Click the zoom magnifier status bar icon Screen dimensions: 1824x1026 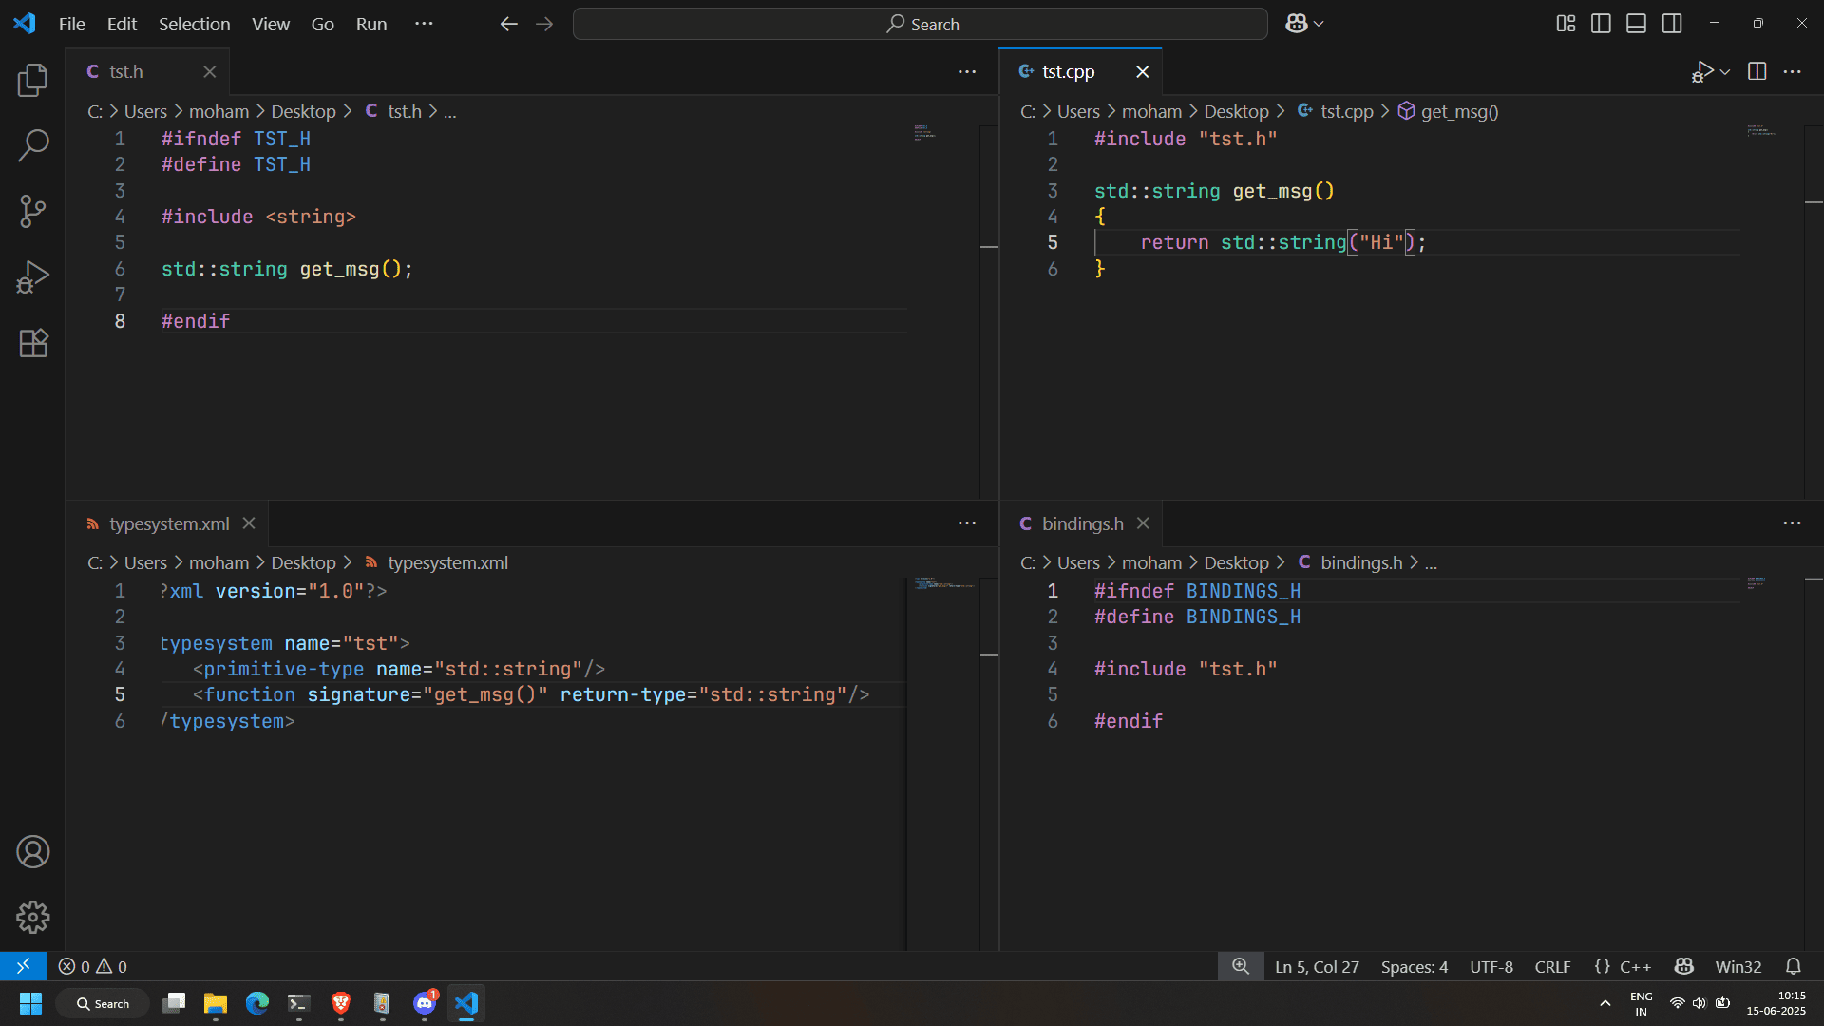[x=1241, y=966]
